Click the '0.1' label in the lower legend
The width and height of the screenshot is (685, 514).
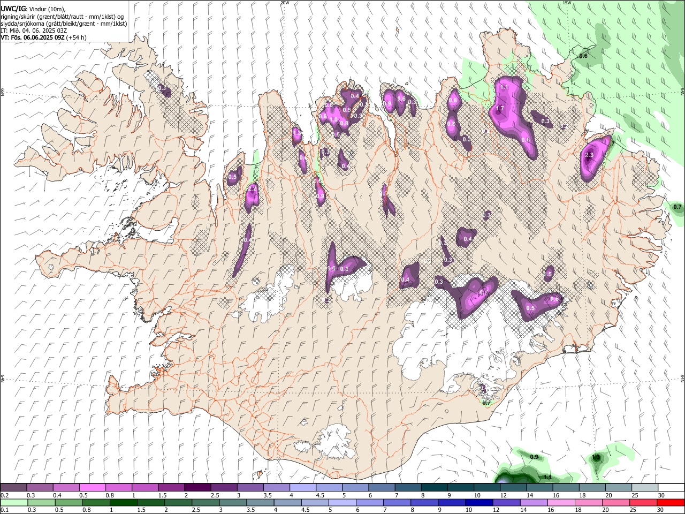(4, 510)
